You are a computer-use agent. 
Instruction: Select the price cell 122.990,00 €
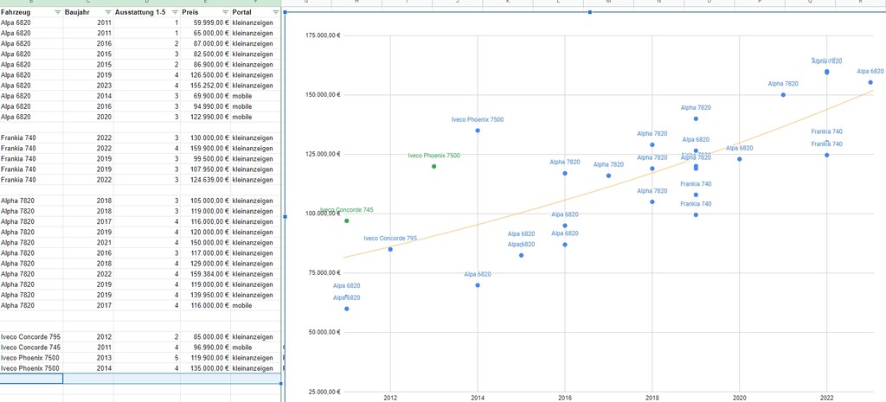click(x=206, y=117)
